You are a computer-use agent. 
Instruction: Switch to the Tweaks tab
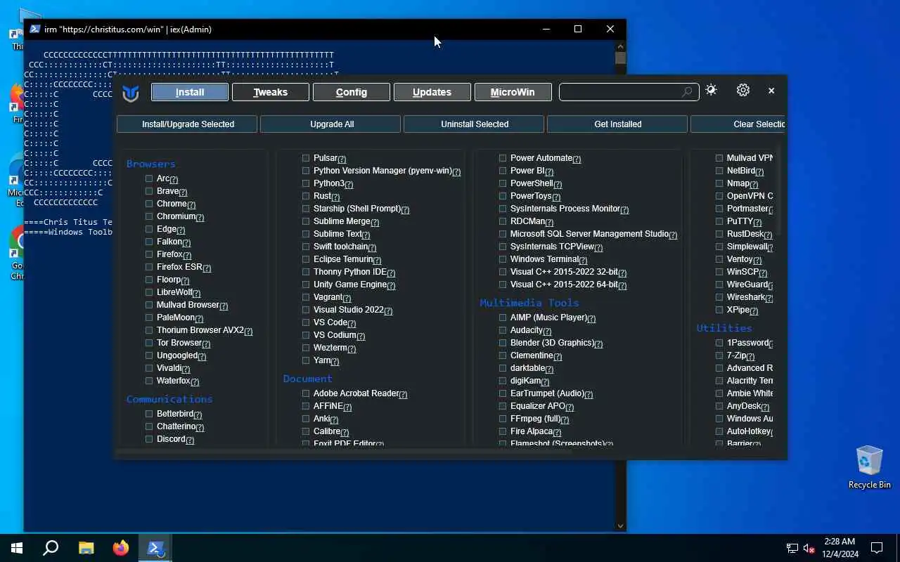point(271,92)
